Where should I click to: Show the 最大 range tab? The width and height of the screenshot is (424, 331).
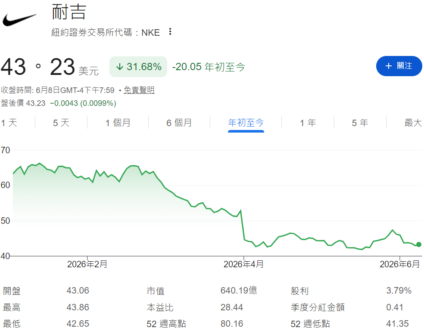(413, 123)
